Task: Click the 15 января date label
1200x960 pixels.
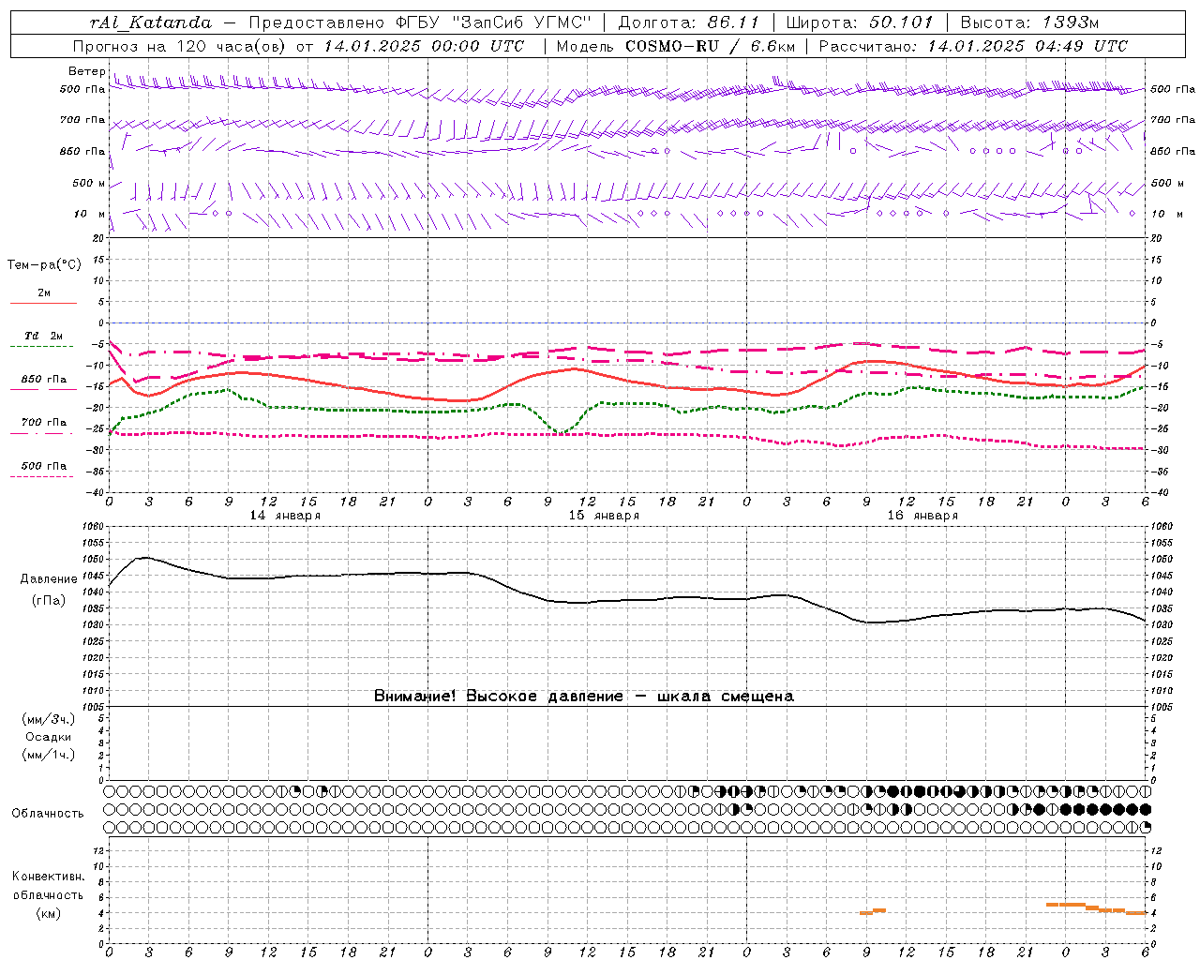Action: pos(604,516)
